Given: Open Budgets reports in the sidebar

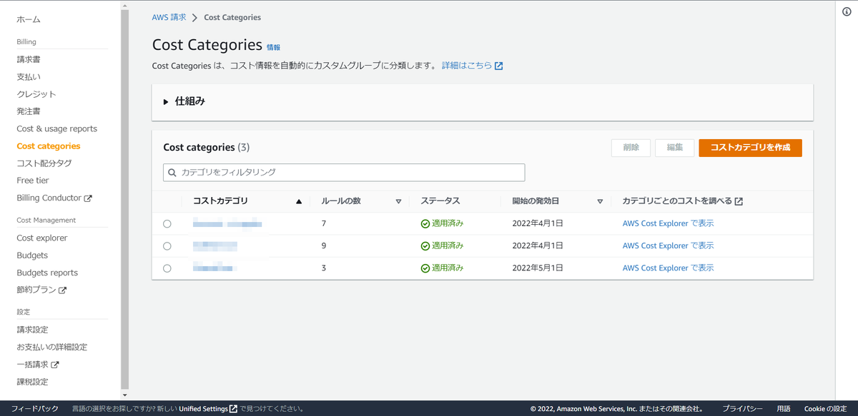Looking at the screenshot, I should pos(47,273).
